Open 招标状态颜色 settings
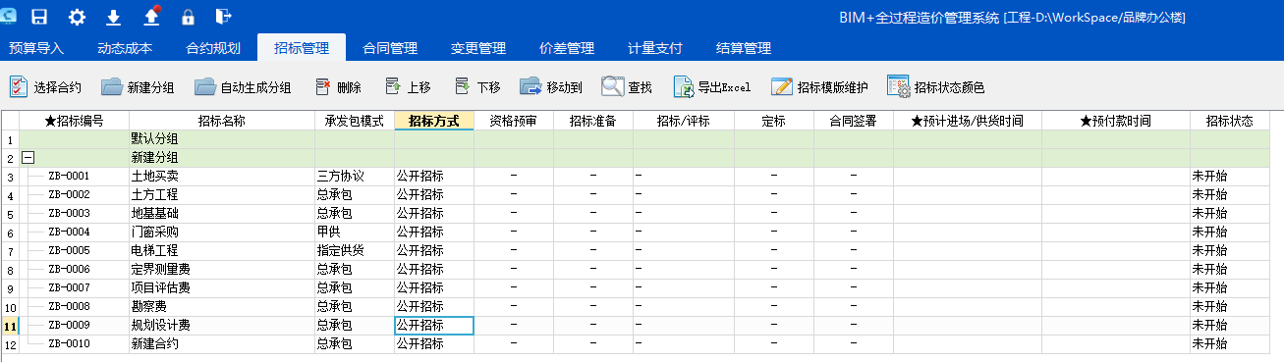The image size is (1284, 362). click(x=936, y=87)
